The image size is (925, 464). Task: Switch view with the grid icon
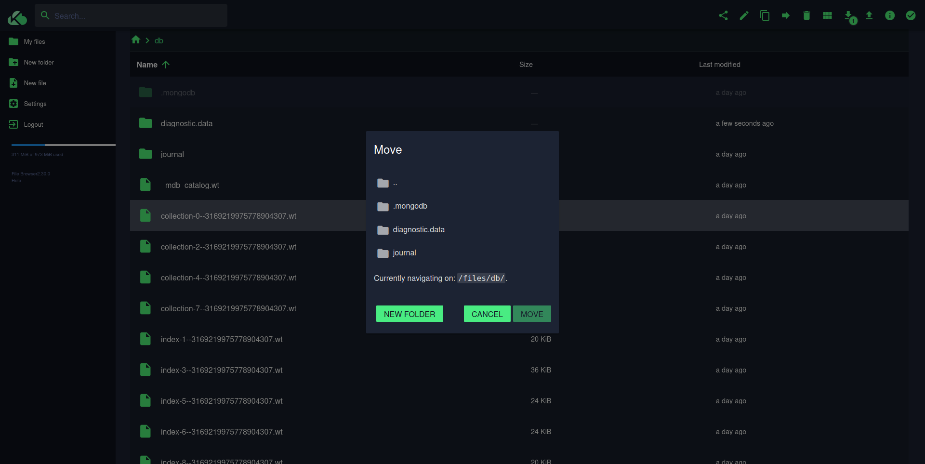click(827, 15)
